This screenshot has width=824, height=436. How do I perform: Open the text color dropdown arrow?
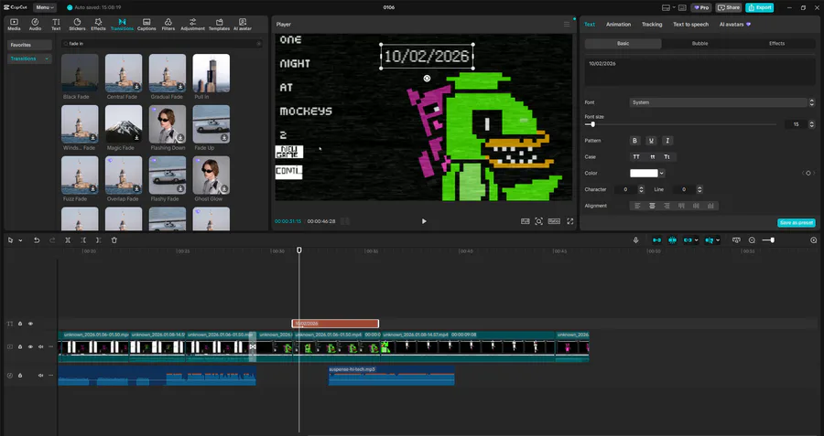point(662,173)
